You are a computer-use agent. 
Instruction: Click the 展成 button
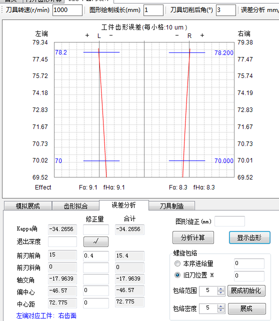click(x=246, y=308)
